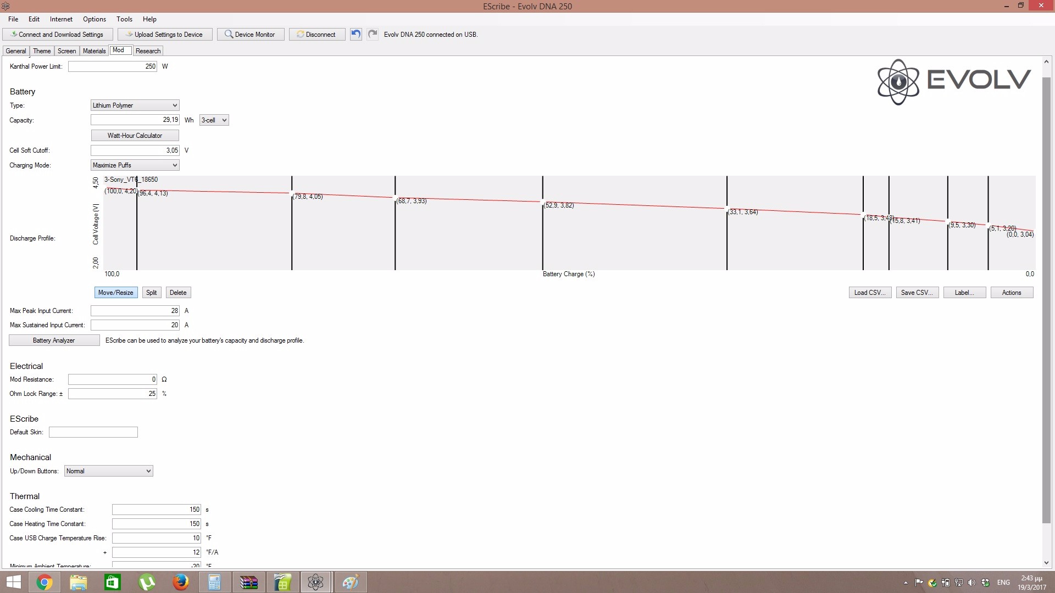Toggle the Move/Resize mode button
The image size is (1055, 593).
coord(115,293)
